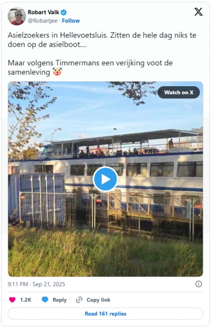
Task: Click the tweet text about Hellevoetsluis
Action: point(102,39)
